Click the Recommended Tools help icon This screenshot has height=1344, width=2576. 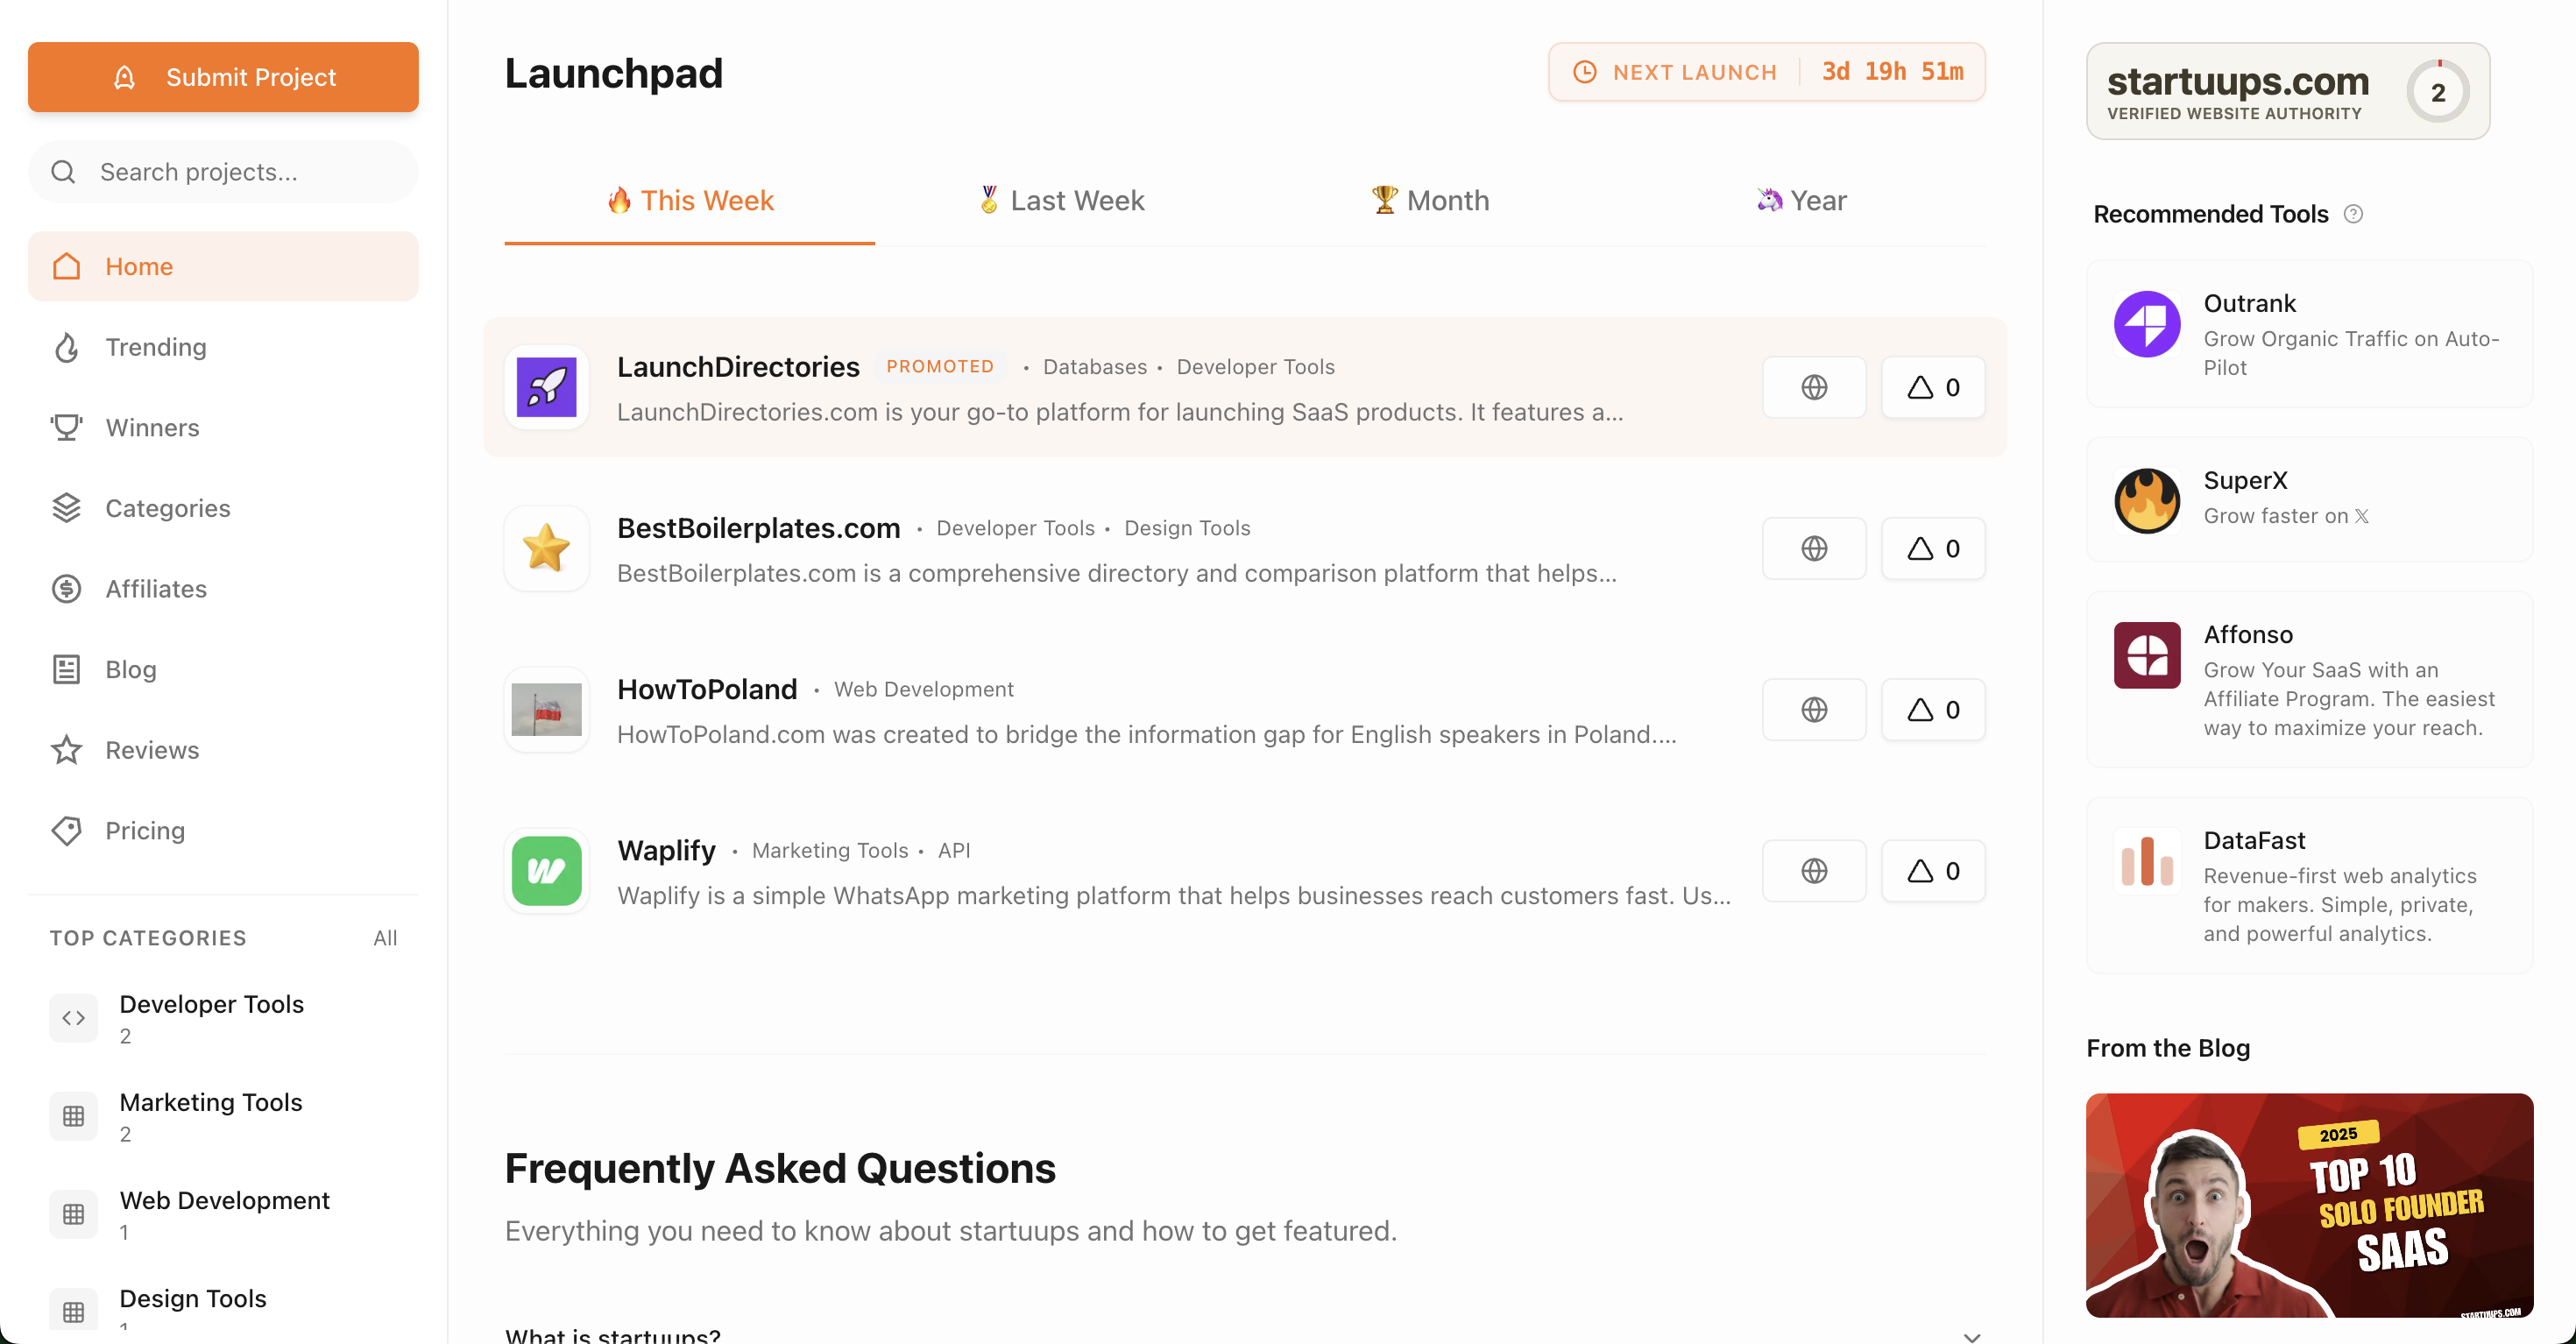[2353, 214]
